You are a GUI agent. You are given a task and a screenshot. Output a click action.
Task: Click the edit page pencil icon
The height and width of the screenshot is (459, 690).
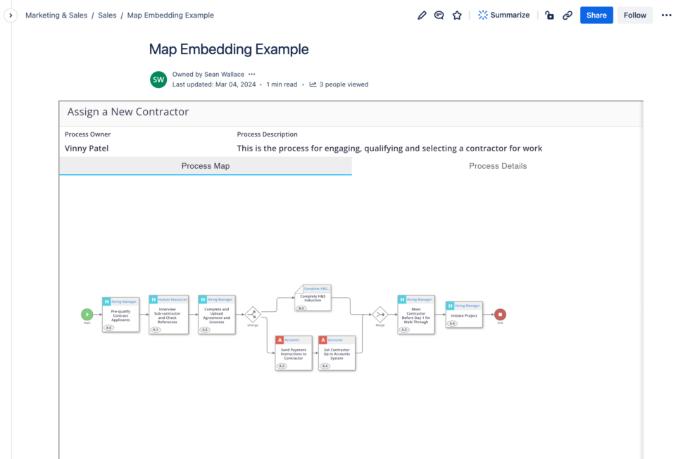click(x=422, y=15)
